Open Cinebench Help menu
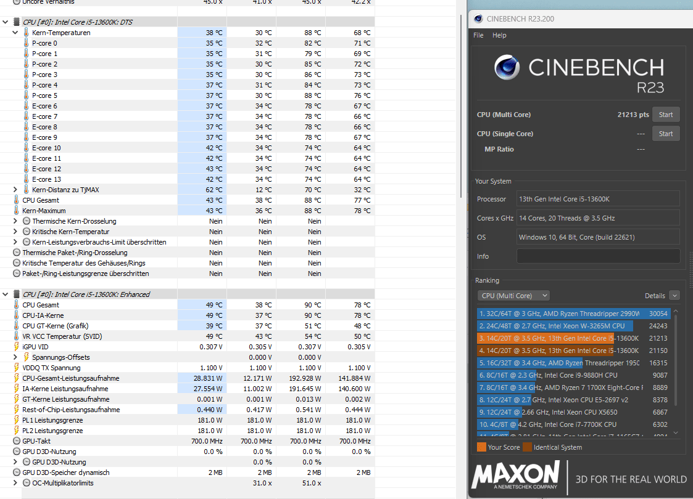 pos(499,35)
